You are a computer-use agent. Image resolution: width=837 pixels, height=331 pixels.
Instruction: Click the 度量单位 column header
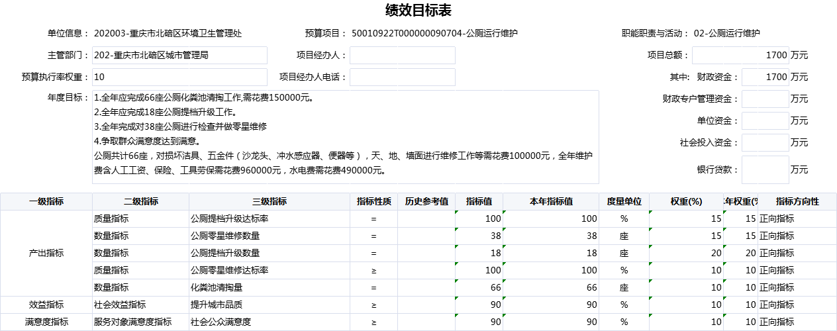pos(624,202)
